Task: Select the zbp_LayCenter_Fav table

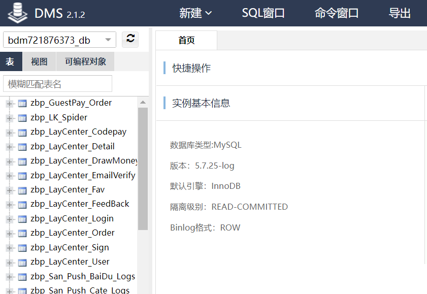Action: tap(68, 190)
